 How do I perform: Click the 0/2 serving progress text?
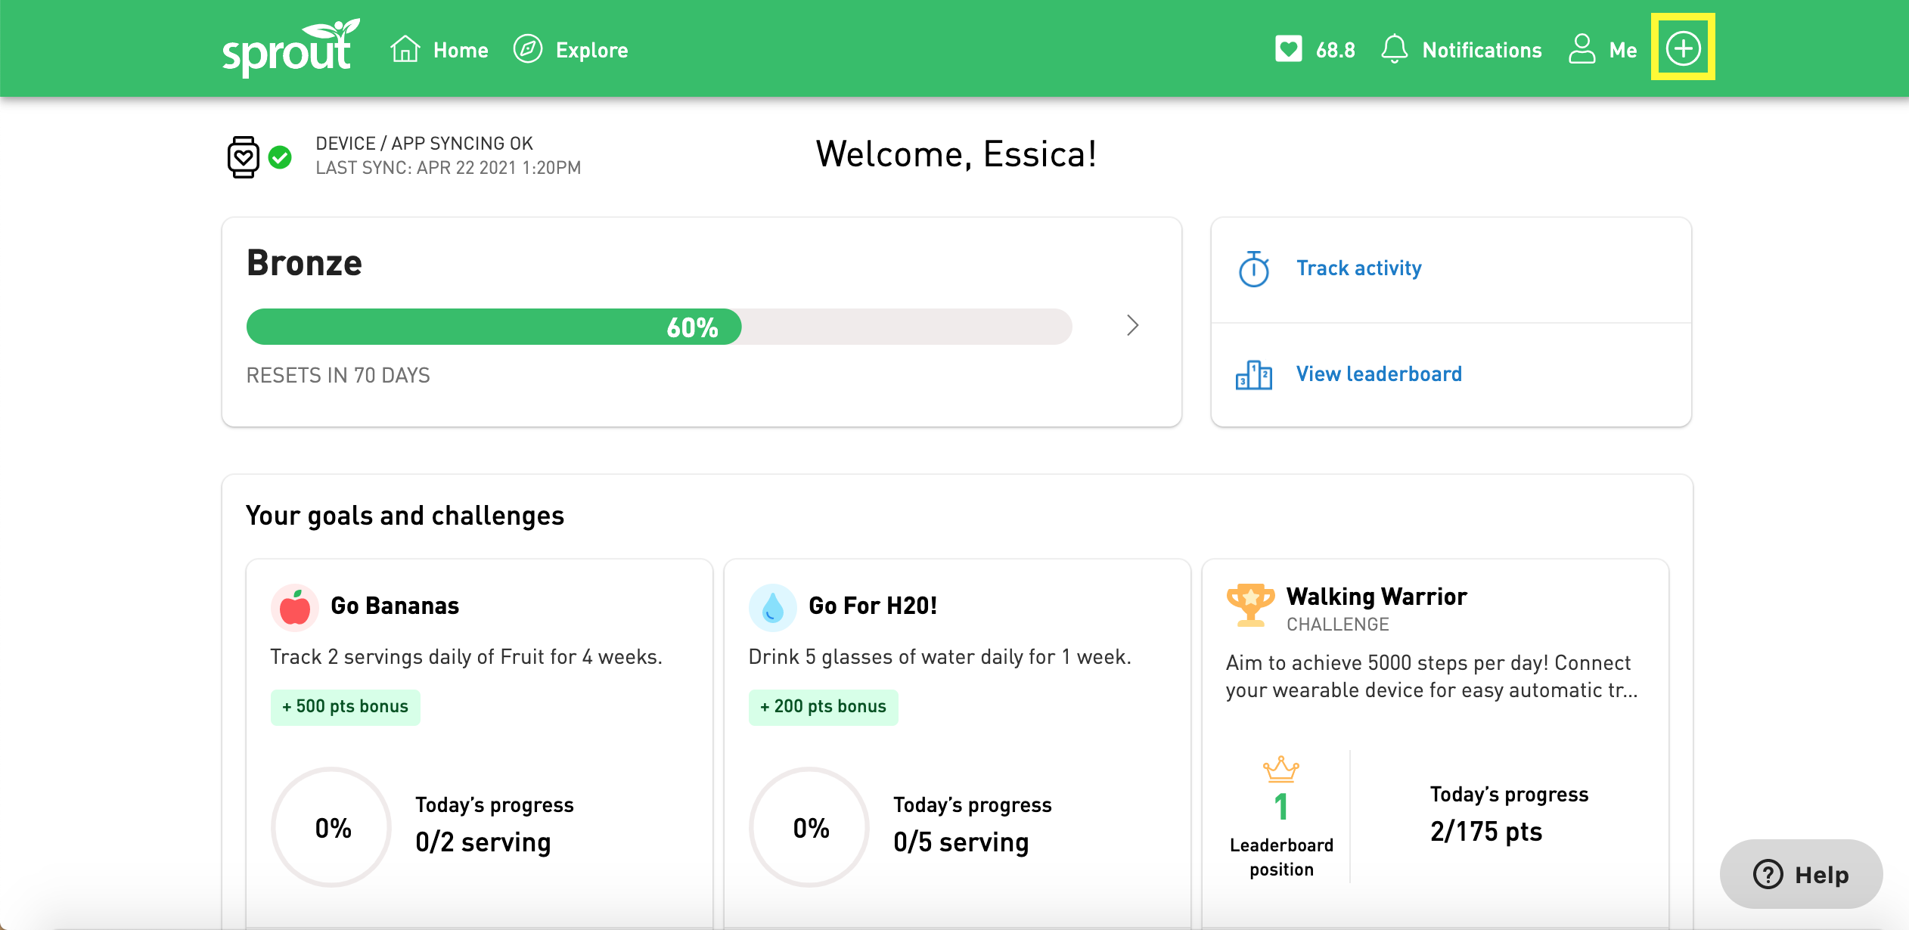[483, 842]
